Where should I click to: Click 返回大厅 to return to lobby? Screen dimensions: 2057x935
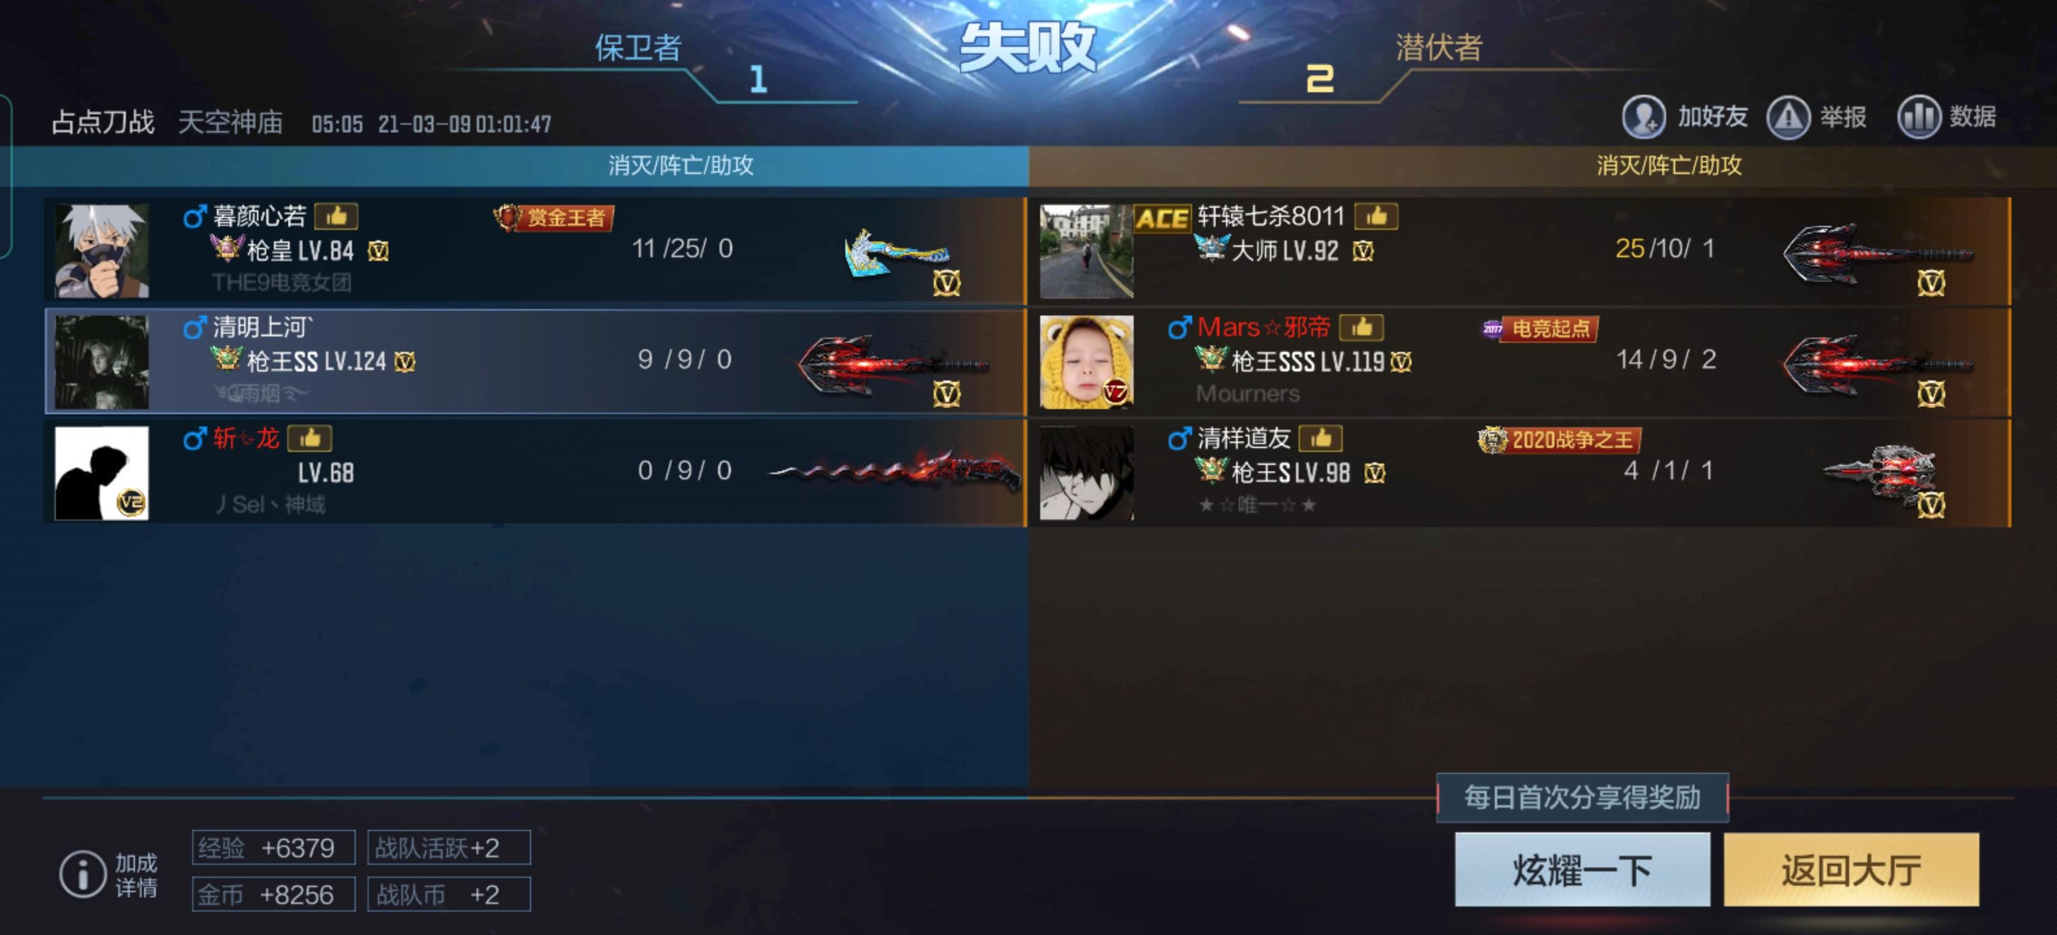1851,869
